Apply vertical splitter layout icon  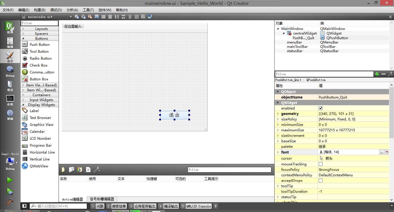123,17
